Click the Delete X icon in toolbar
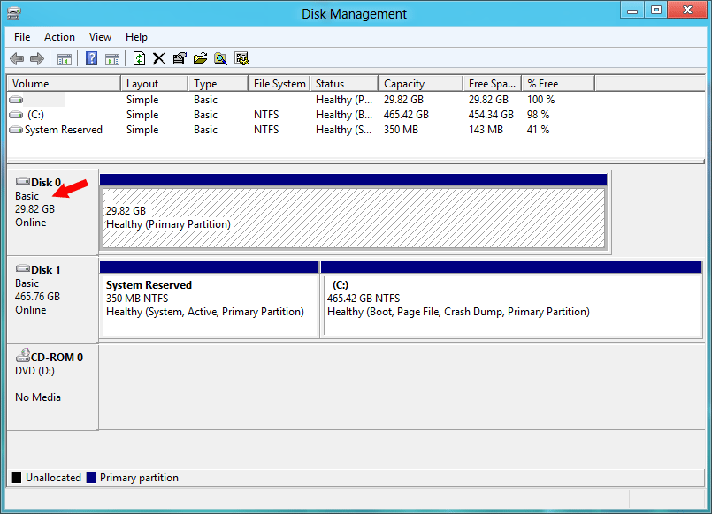The height and width of the screenshot is (514, 712). coord(159,59)
